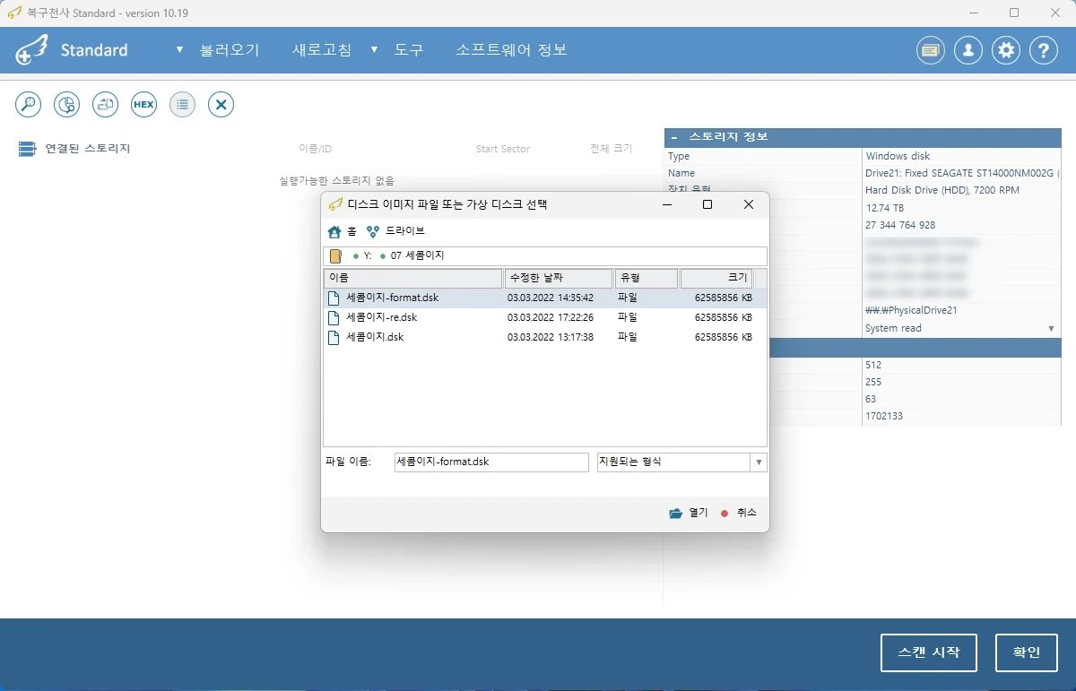Collapse the 스토리지 정보 panel
Viewport: 1076px width, 691px height.
[x=673, y=137]
